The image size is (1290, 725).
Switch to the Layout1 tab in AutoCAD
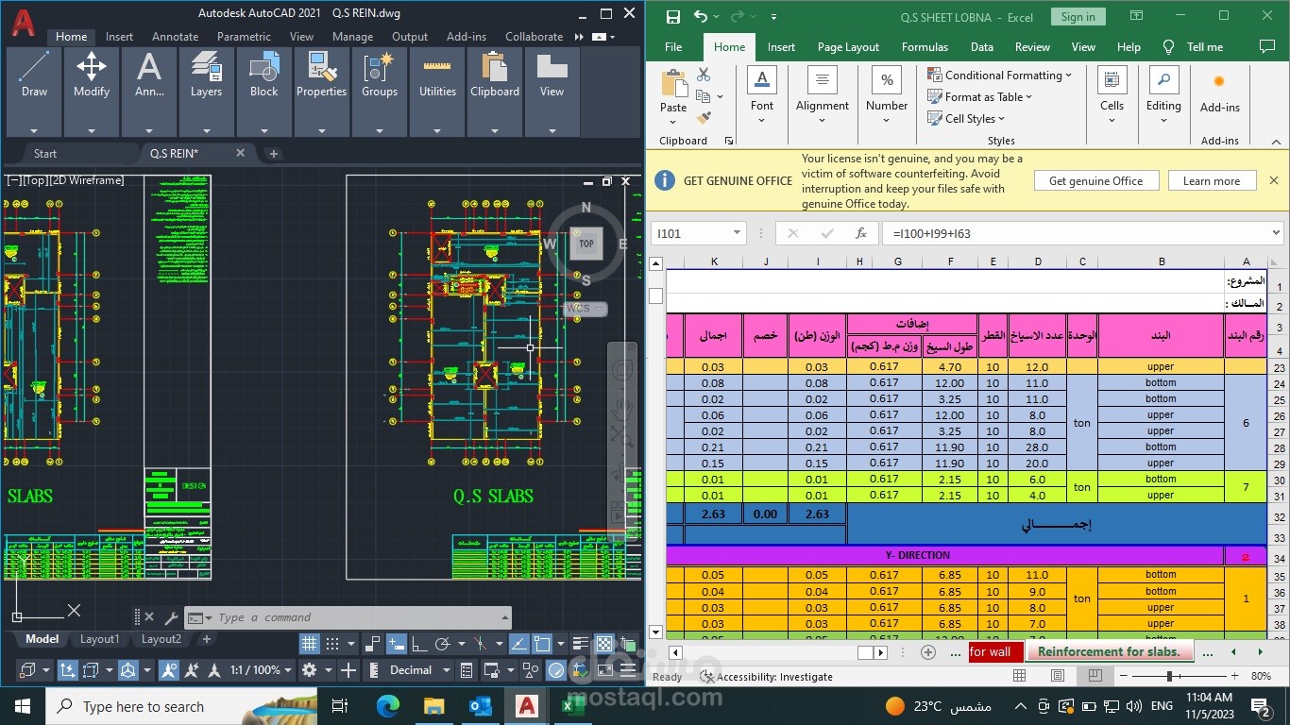pyautogui.click(x=99, y=639)
